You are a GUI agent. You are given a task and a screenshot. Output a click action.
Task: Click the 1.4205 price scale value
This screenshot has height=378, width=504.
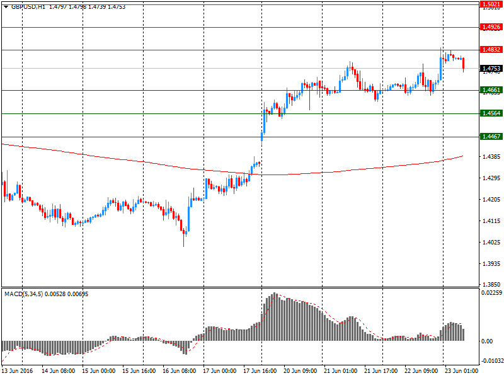[491, 200]
